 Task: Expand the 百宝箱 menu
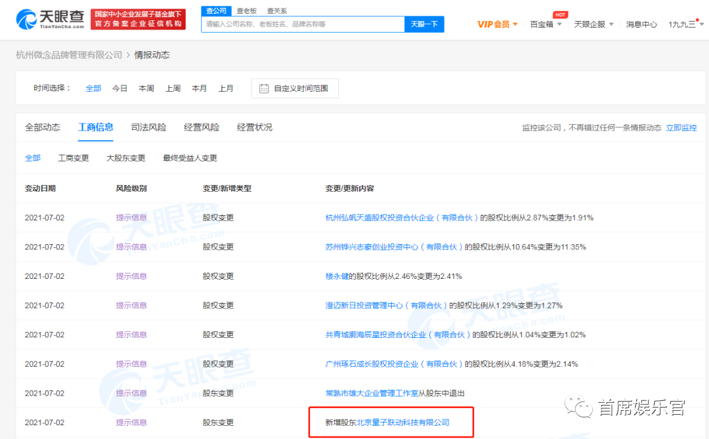(x=546, y=24)
